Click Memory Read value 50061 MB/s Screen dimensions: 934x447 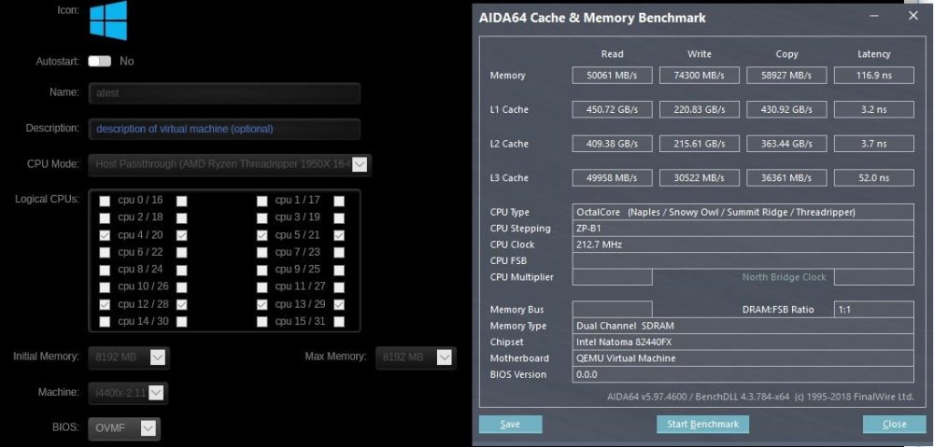click(x=613, y=76)
